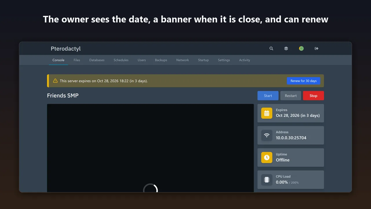Switch to the Console tab
The width and height of the screenshot is (371, 209).
coord(58,60)
